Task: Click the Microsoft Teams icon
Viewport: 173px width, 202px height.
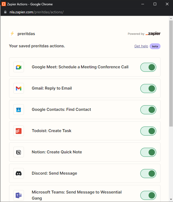Action: coord(19,195)
